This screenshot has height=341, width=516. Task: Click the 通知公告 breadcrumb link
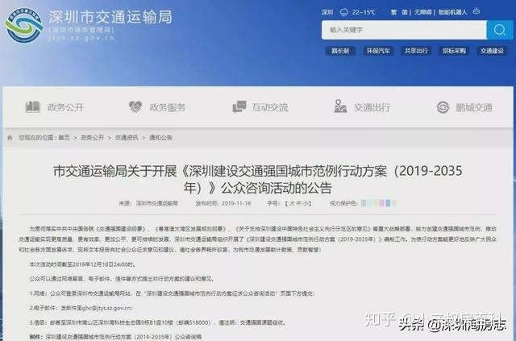tap(160, 138)
